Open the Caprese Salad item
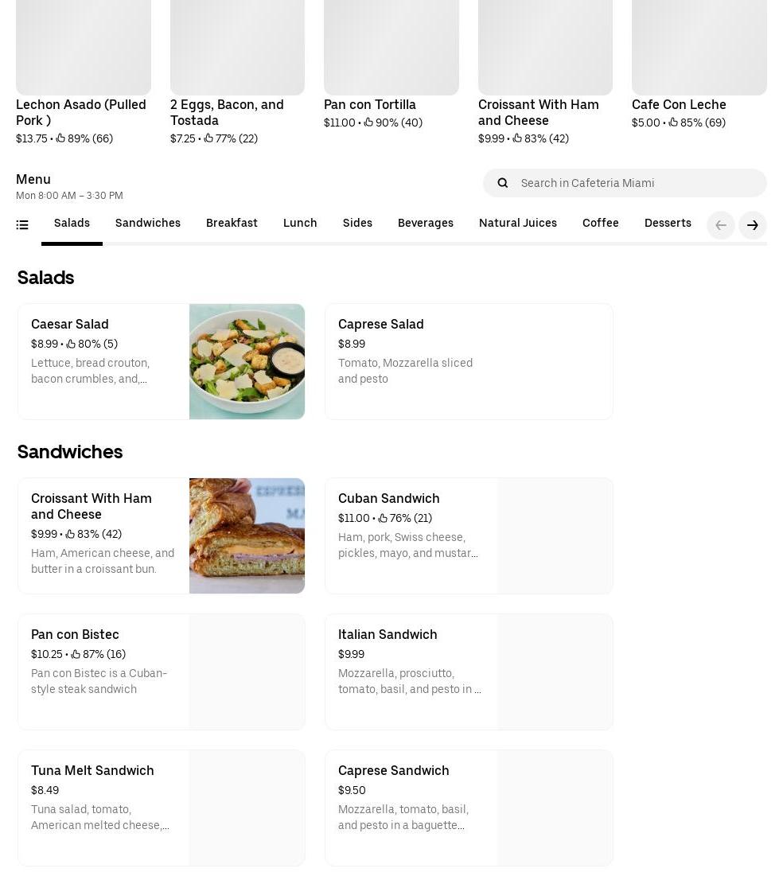Image resolution: width=783 pixels, height=880 pixels. 469,361
